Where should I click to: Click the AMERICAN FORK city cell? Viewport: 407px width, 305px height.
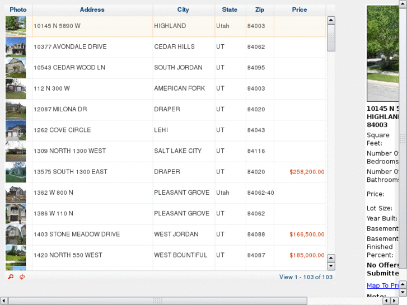click(184, 88)
